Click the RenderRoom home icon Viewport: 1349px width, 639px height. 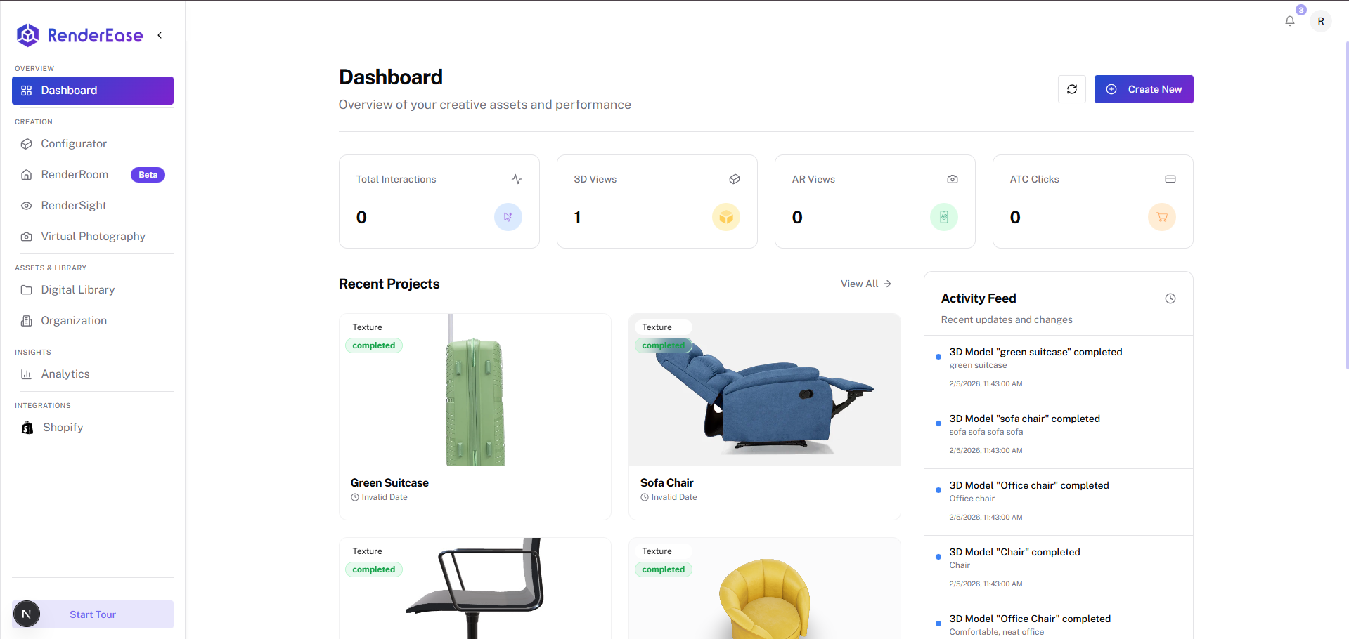click(x=27, y=175)
